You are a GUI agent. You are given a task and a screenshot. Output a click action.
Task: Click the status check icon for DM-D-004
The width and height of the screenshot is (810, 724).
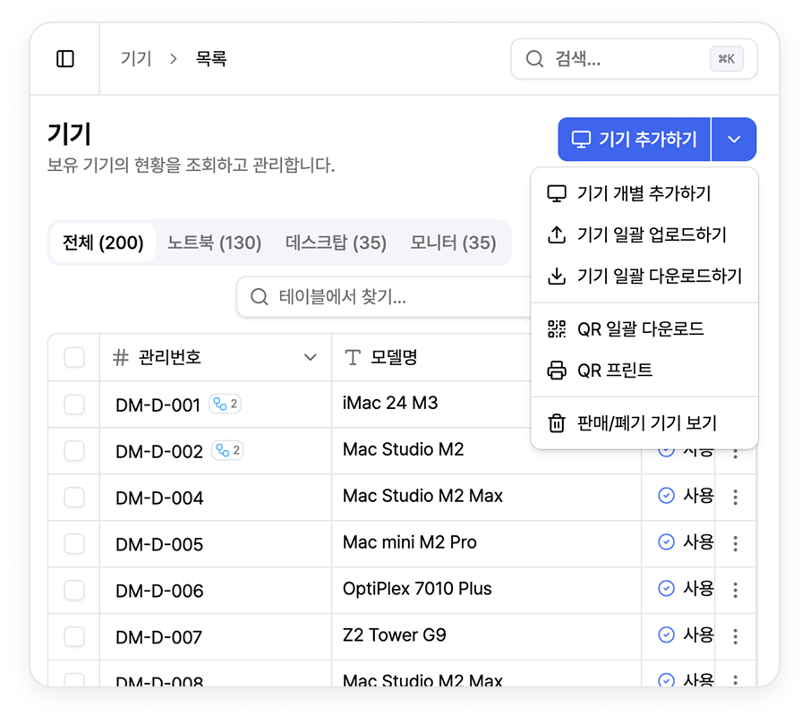pos(667,496)
